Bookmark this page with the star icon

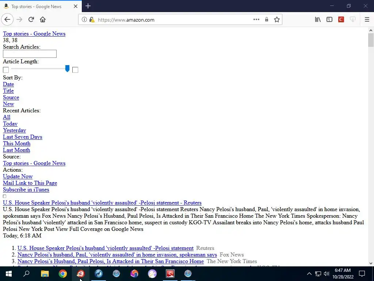click(x=277, y=20)
